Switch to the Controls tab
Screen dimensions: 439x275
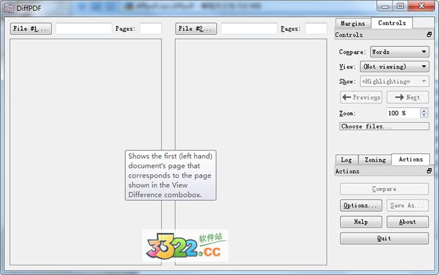click(392, 23)
